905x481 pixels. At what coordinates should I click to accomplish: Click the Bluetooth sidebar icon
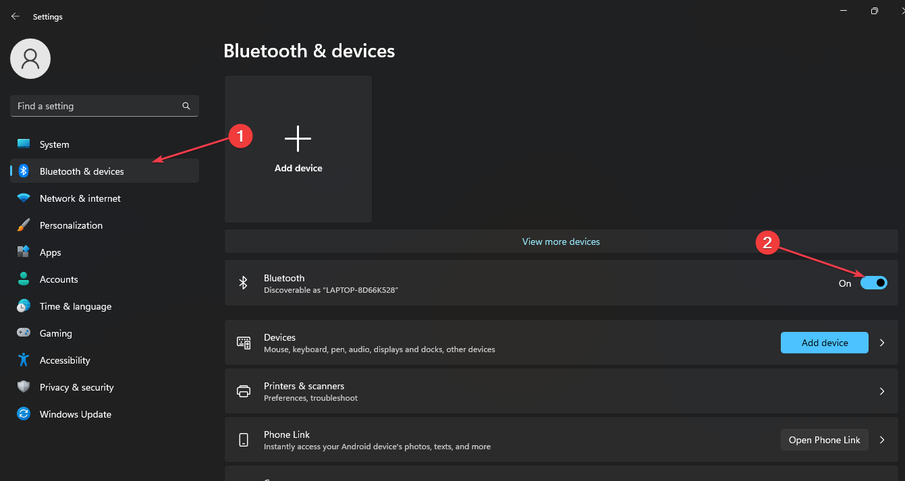point(24,171)
